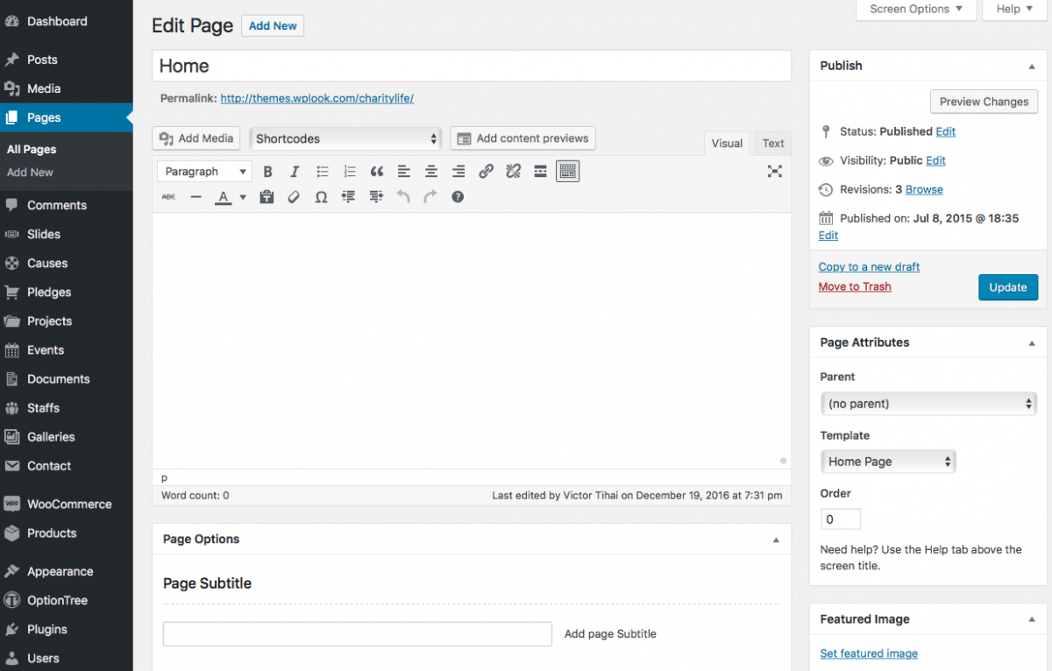
Task: Open the Parent page dropdown
Action: (928, 403)
